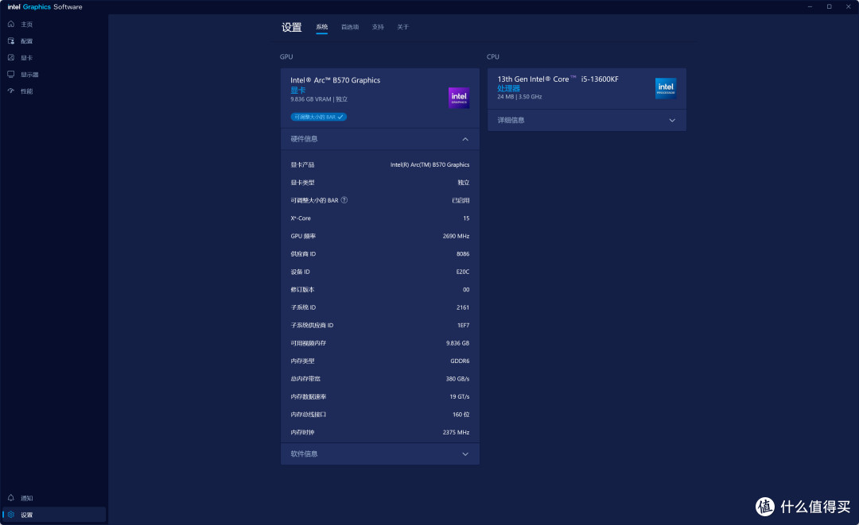
Task: Click the 总内存带宽 row label
Action: [305, 379]
